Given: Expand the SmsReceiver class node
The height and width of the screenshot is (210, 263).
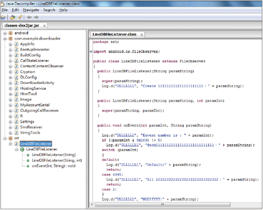Looking at the screenshot, I should 11,127.
